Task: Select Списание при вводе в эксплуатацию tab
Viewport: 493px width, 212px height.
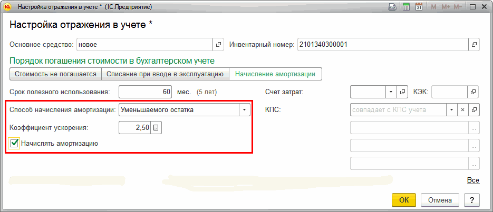Action: click(x=164, y=74)
